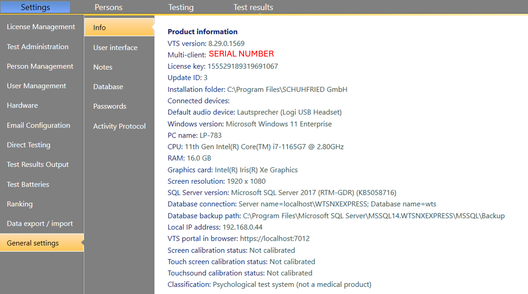Select Direct Testing in sidebar
The image size is (528, 294).
[29, 145]
